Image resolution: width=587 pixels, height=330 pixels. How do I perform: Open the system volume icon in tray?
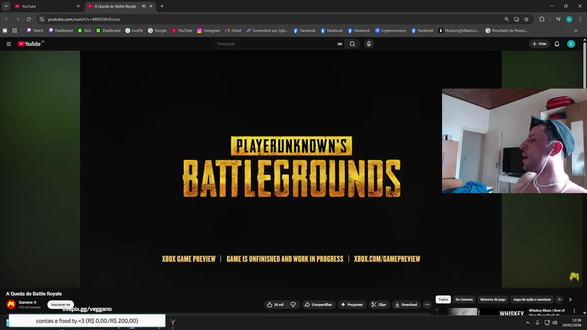(554, 323)
